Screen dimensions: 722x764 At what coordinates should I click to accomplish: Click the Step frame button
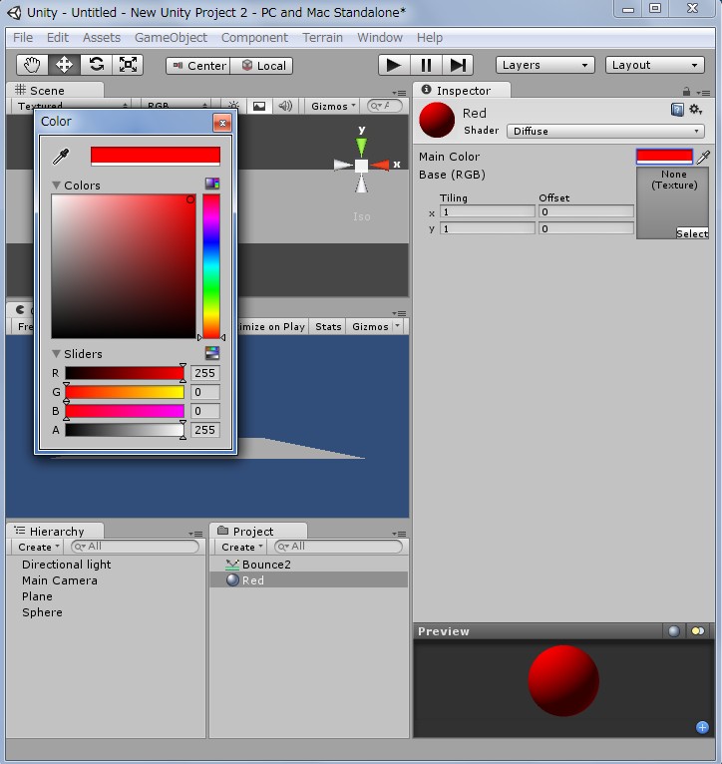click(458, 65)
